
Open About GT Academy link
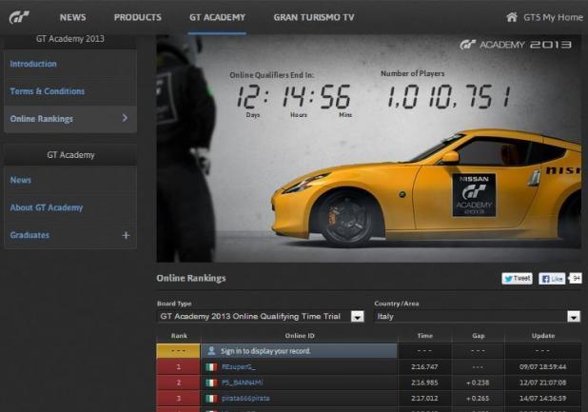click(x=47, y=207)
